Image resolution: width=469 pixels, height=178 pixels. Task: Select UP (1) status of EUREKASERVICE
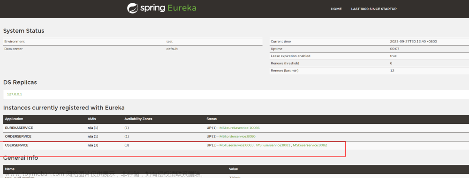[212, 128]
